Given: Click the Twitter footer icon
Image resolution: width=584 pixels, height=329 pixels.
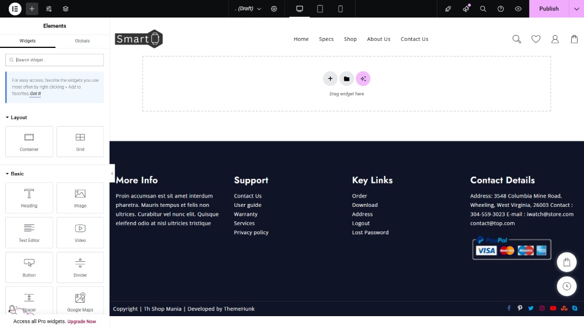Looking at the screenshot, I should (x=531, y=308).
